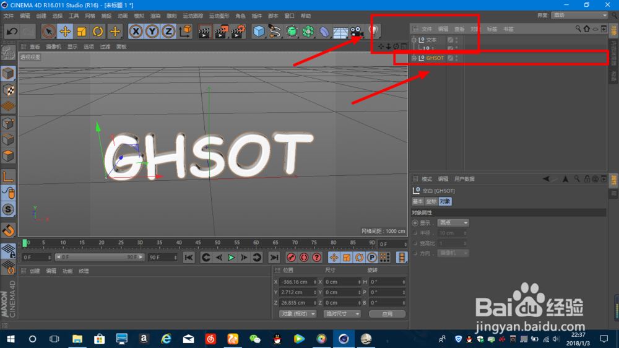Image resolution: width=619 pixels, height=348 pixels.
Task: Toggle GHSOT layer visibility dots
Action: pos(457,58)
